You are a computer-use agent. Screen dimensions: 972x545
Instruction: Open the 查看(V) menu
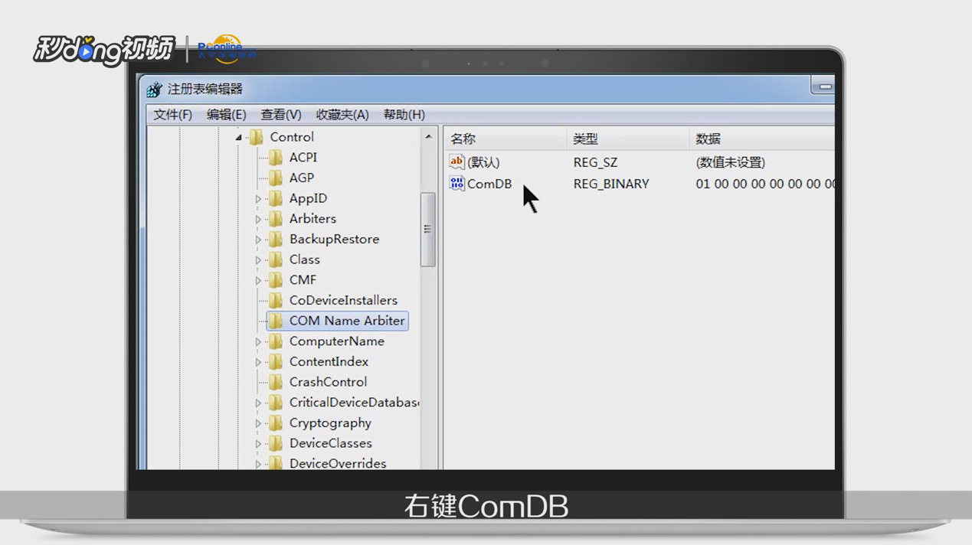click(280, 114)
